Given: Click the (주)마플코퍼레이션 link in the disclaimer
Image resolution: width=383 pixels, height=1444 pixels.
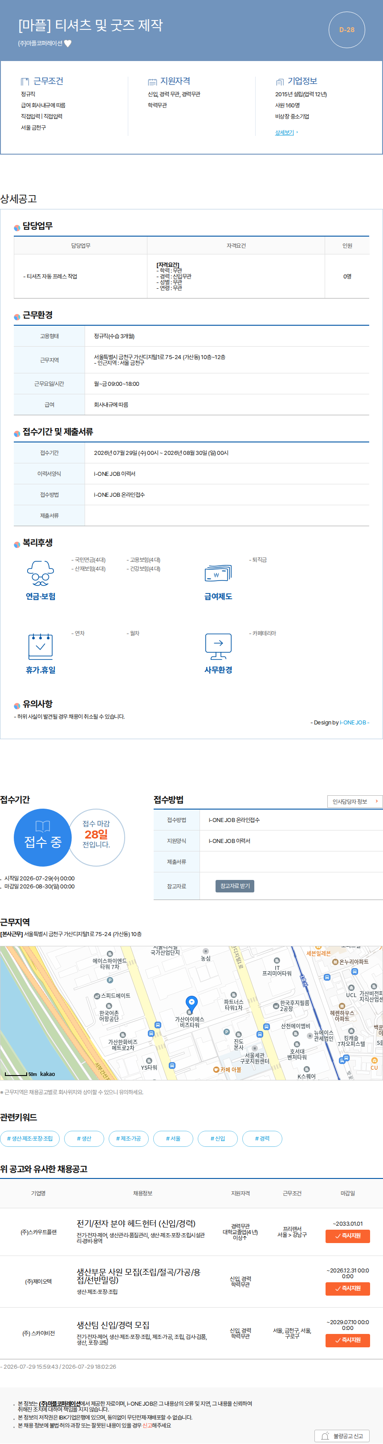Looking at the screenshot, I should [x=59, y=1403].
